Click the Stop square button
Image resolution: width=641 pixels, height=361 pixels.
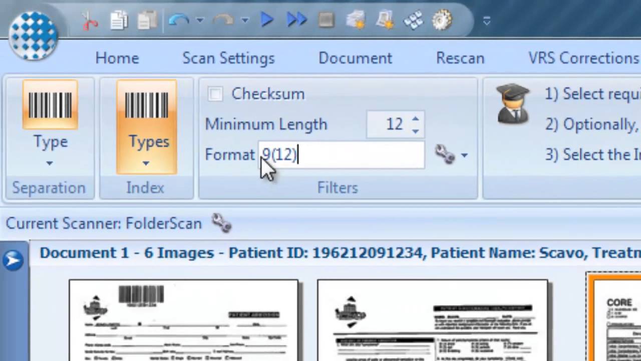[x=326, y=20]
